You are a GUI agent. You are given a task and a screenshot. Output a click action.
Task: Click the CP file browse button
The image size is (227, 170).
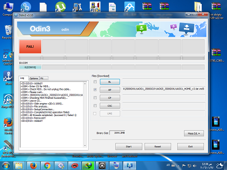tap(110, 98)
